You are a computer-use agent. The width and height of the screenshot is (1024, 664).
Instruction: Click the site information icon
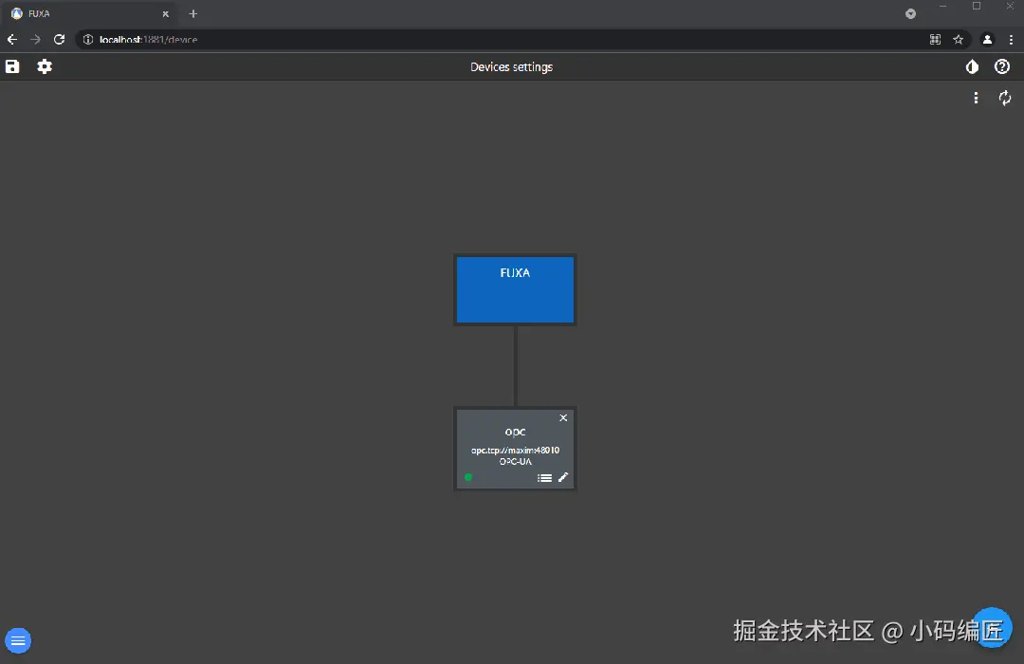point(88,40)
